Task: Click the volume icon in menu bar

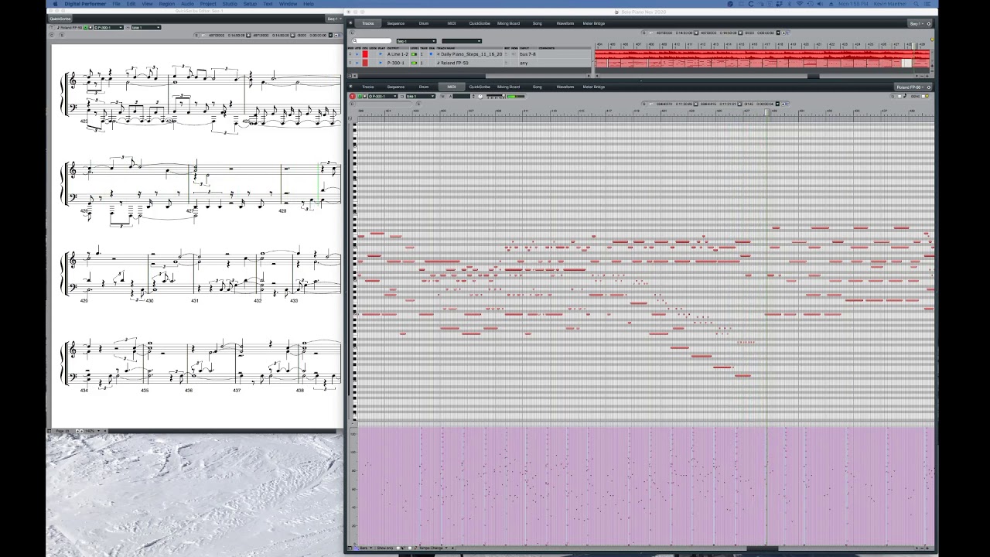Action: click(x=820, y=4)
